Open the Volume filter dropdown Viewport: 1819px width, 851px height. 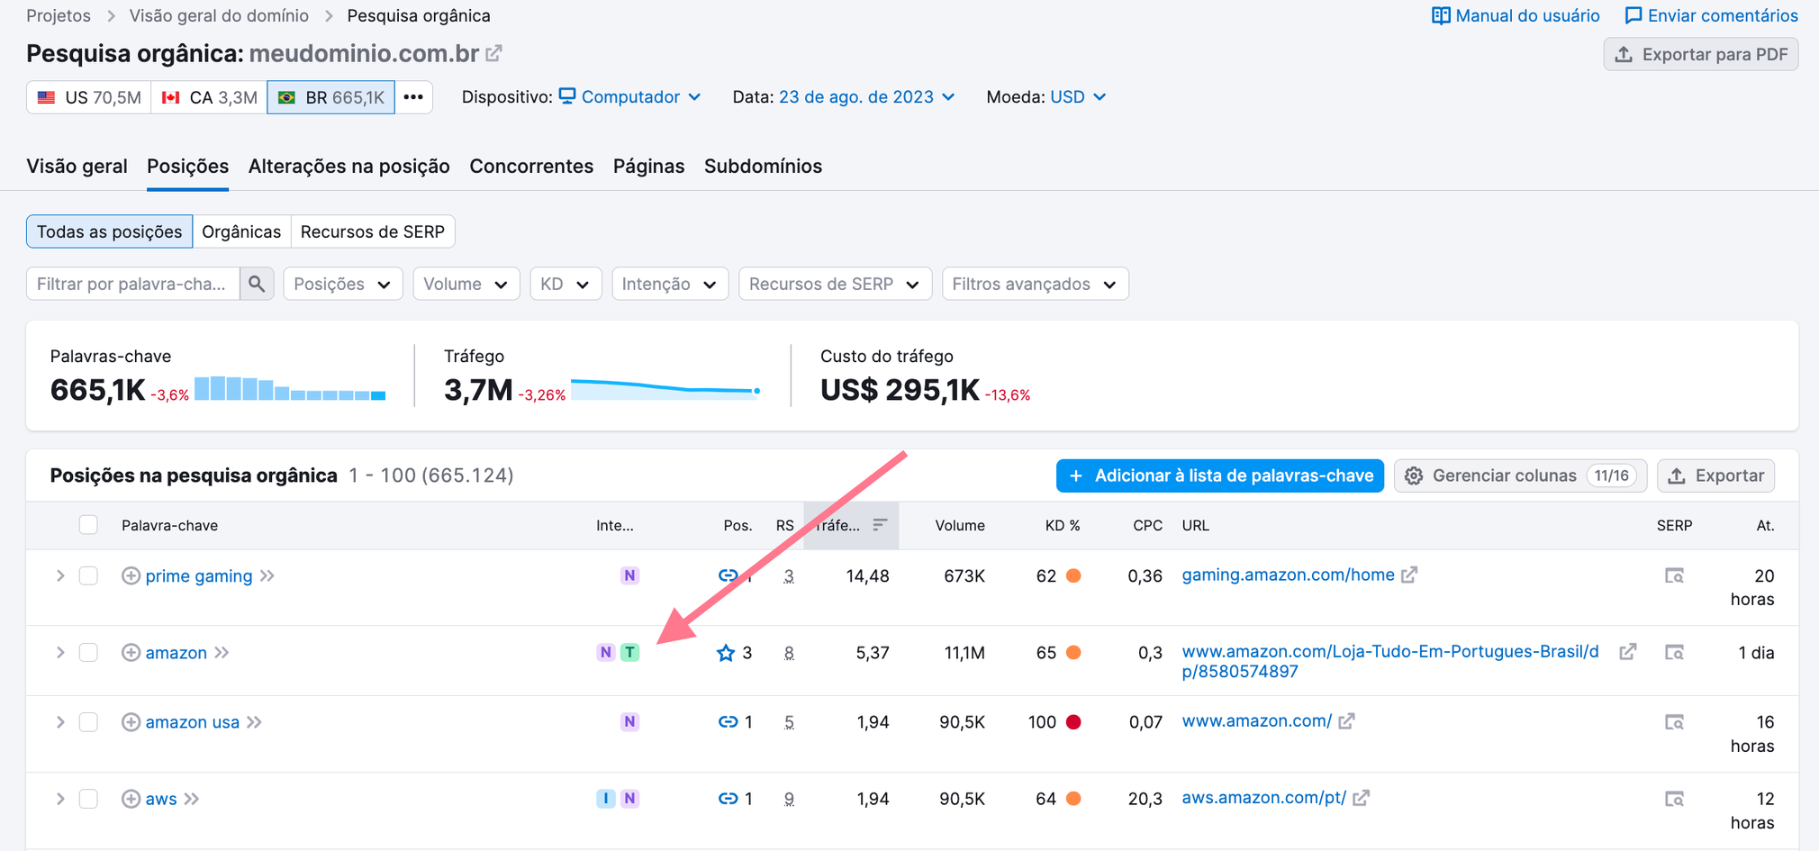[466, 284]
